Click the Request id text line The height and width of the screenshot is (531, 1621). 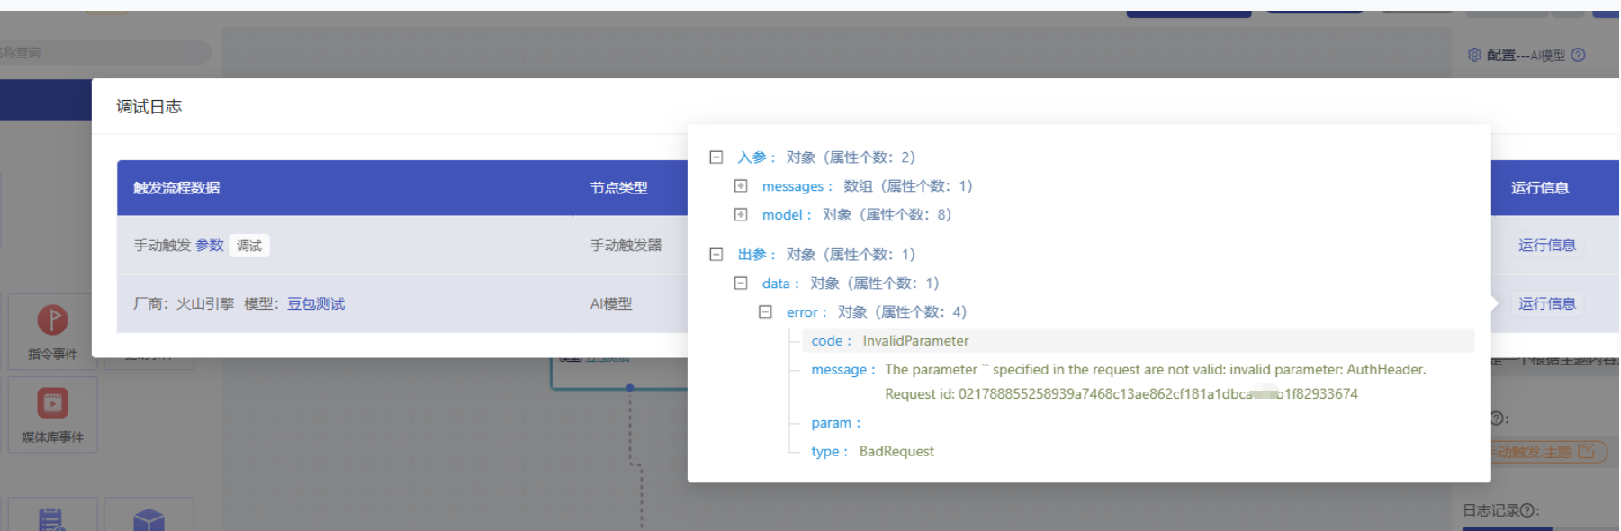pos(1121,394)
